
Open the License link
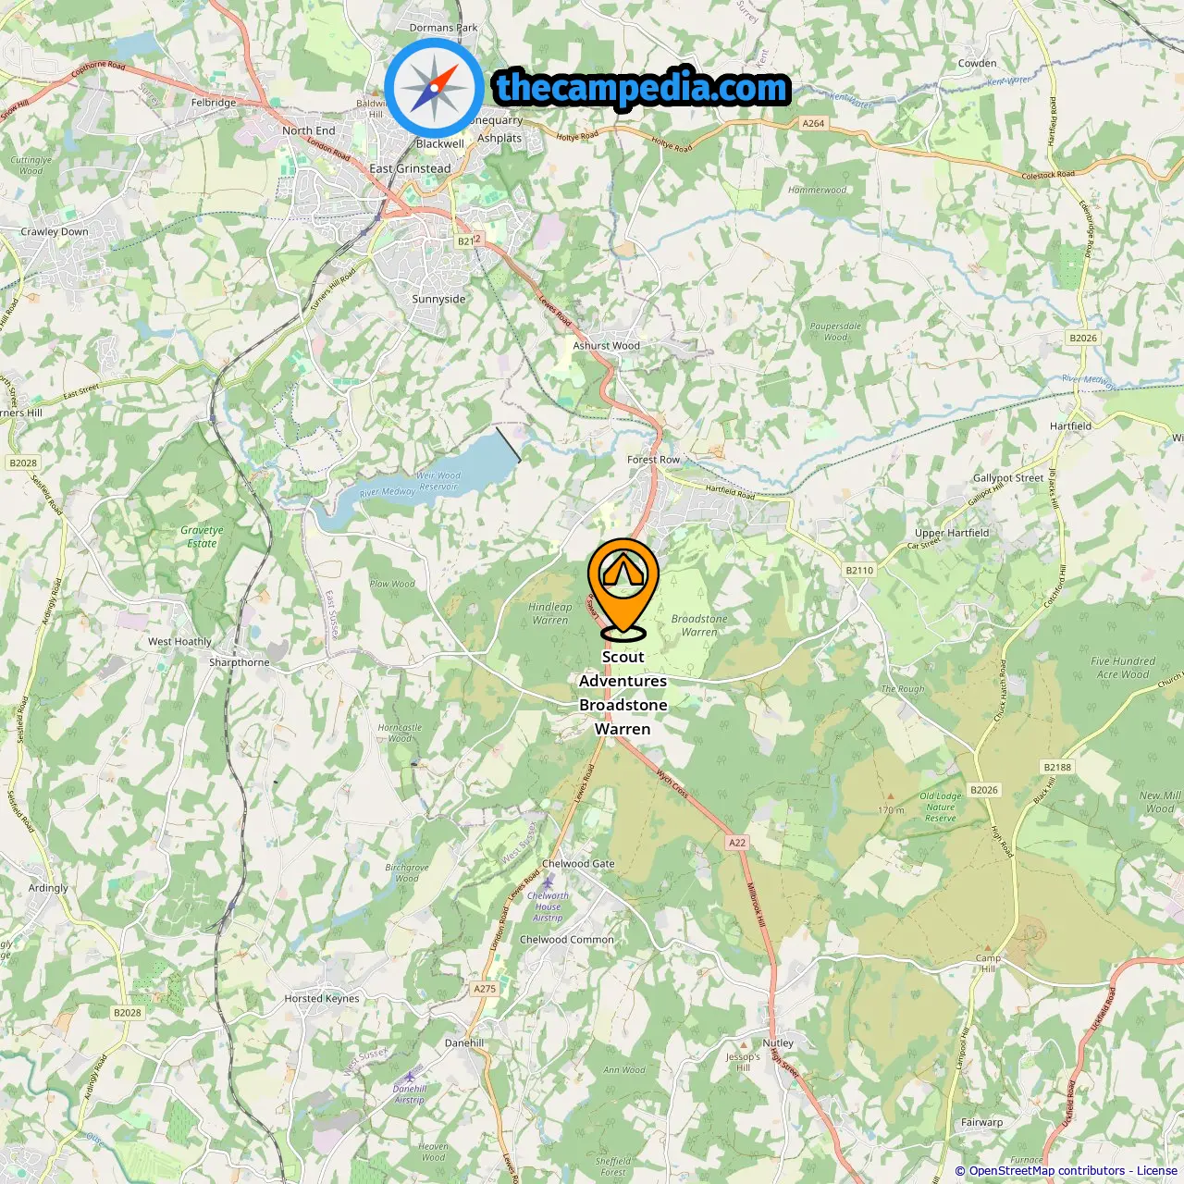1157,1171
